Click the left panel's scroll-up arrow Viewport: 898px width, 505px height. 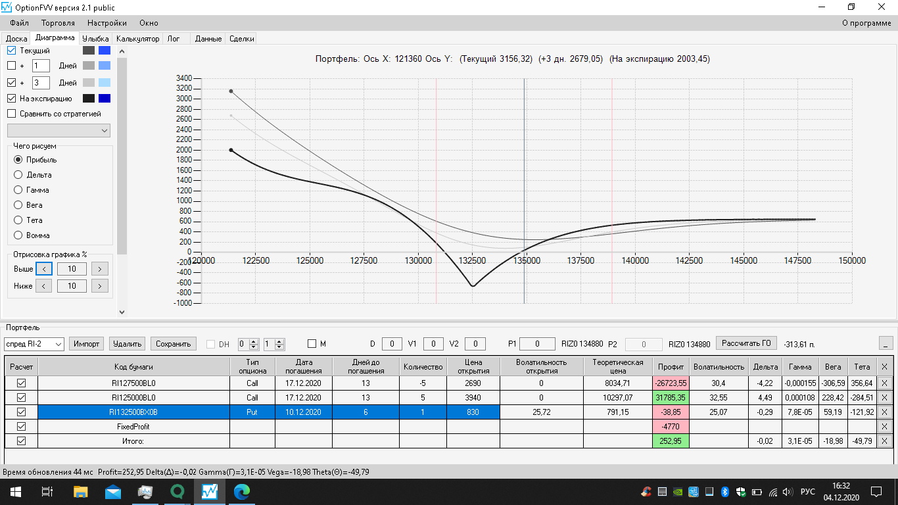122,50
